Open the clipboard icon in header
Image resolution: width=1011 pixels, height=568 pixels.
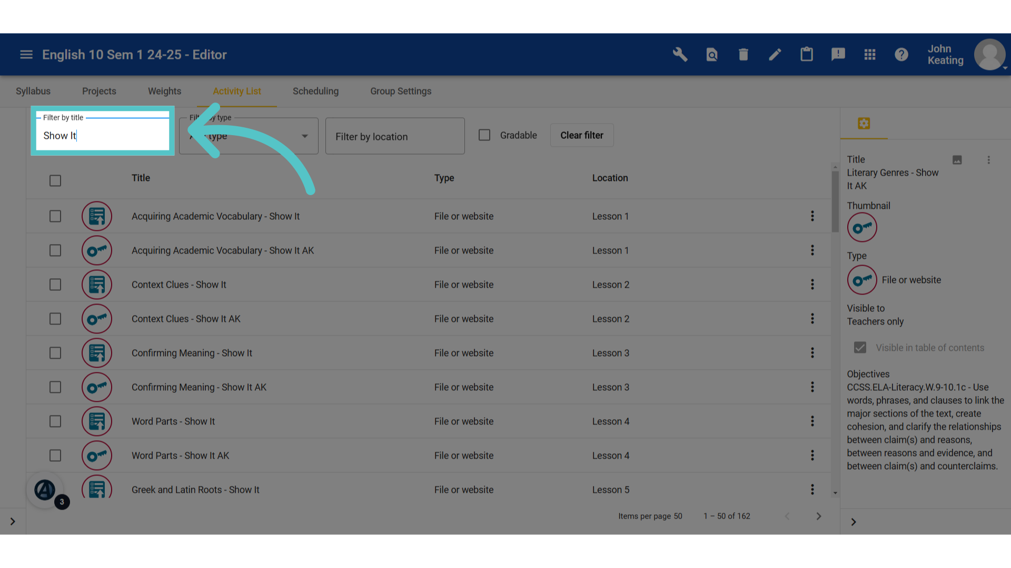pyautogui.click(x=807, y=55)
